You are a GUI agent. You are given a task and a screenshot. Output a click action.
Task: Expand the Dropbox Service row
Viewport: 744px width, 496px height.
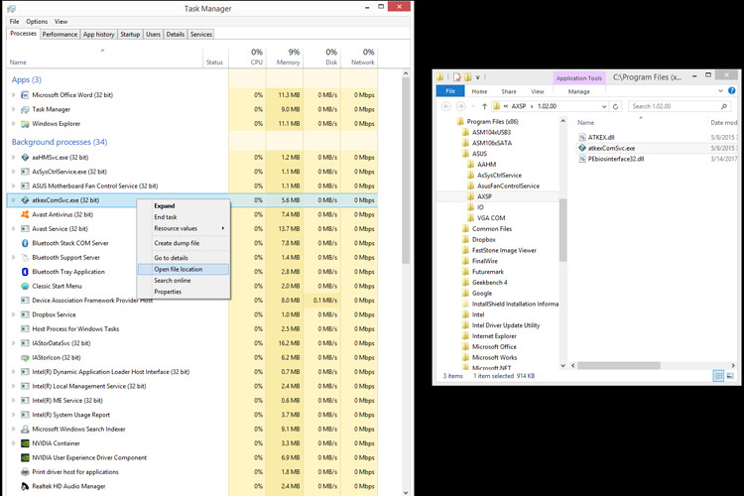click(13, 314)
